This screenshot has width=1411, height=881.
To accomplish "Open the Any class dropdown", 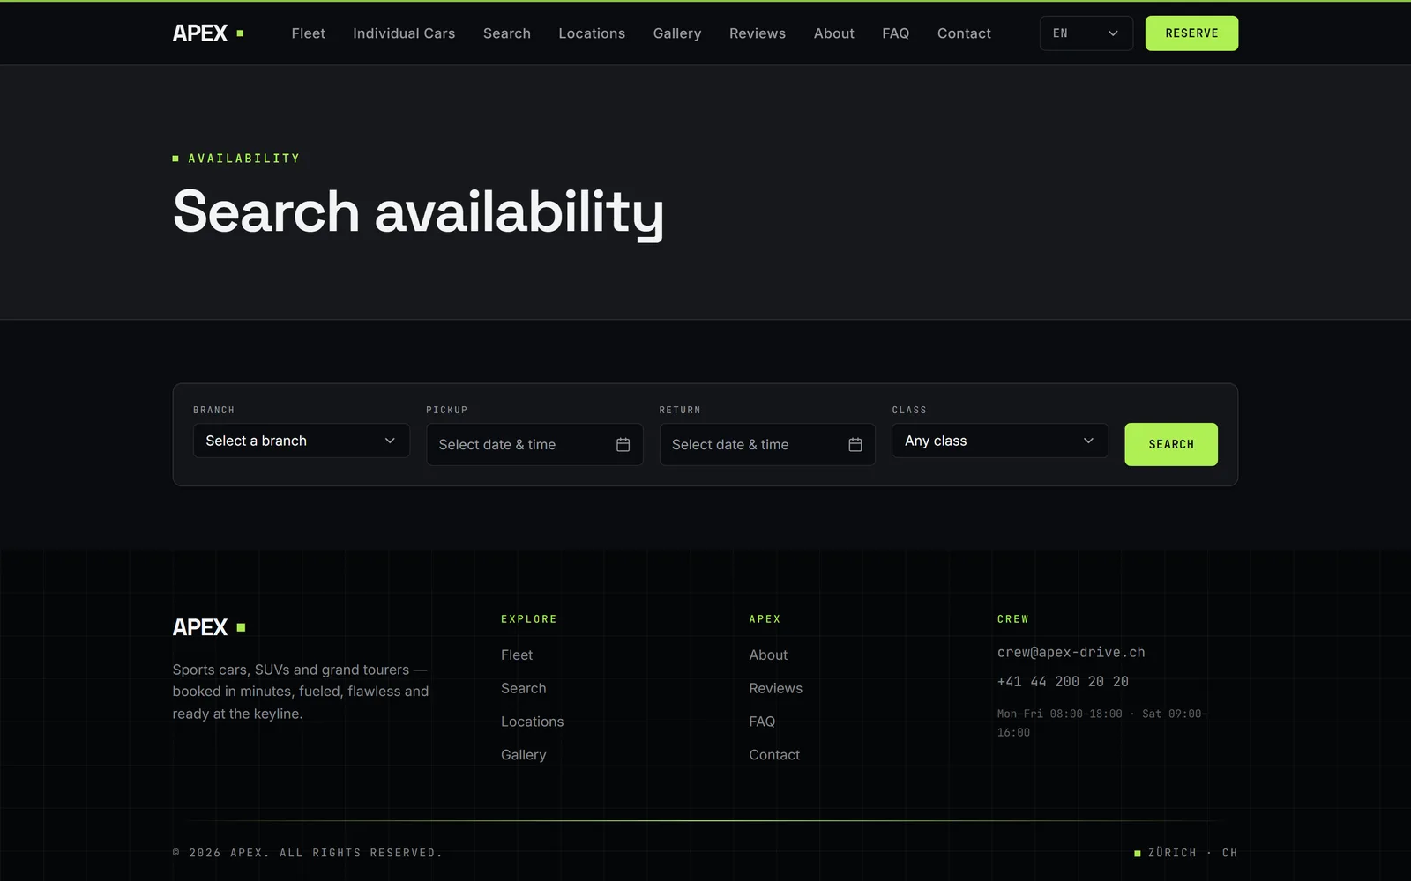I will [1000, 440].
